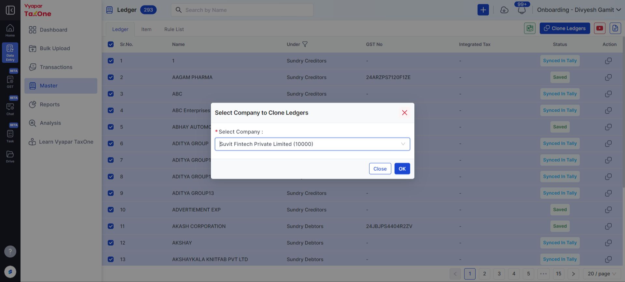Jump ahead using the pagination ellipsis
625x282 pixels.
point(543,274)
